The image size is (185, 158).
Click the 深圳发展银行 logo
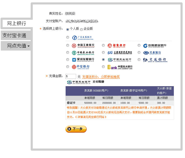83,60
